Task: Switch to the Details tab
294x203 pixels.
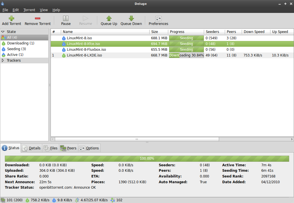Action: (x=32, y=148)
